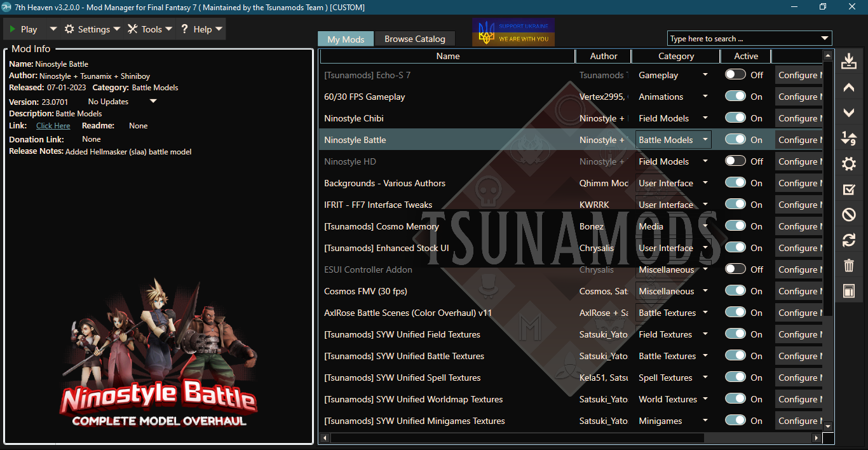Select AxlRose Battle Scenes (Color Overhaul) v11 row
Screen dimensions: 868x450
click(571, 313)
